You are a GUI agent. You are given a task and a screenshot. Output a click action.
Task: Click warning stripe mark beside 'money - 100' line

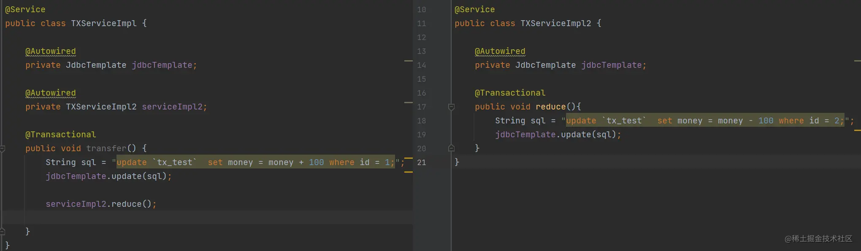(x=858, y=130)
